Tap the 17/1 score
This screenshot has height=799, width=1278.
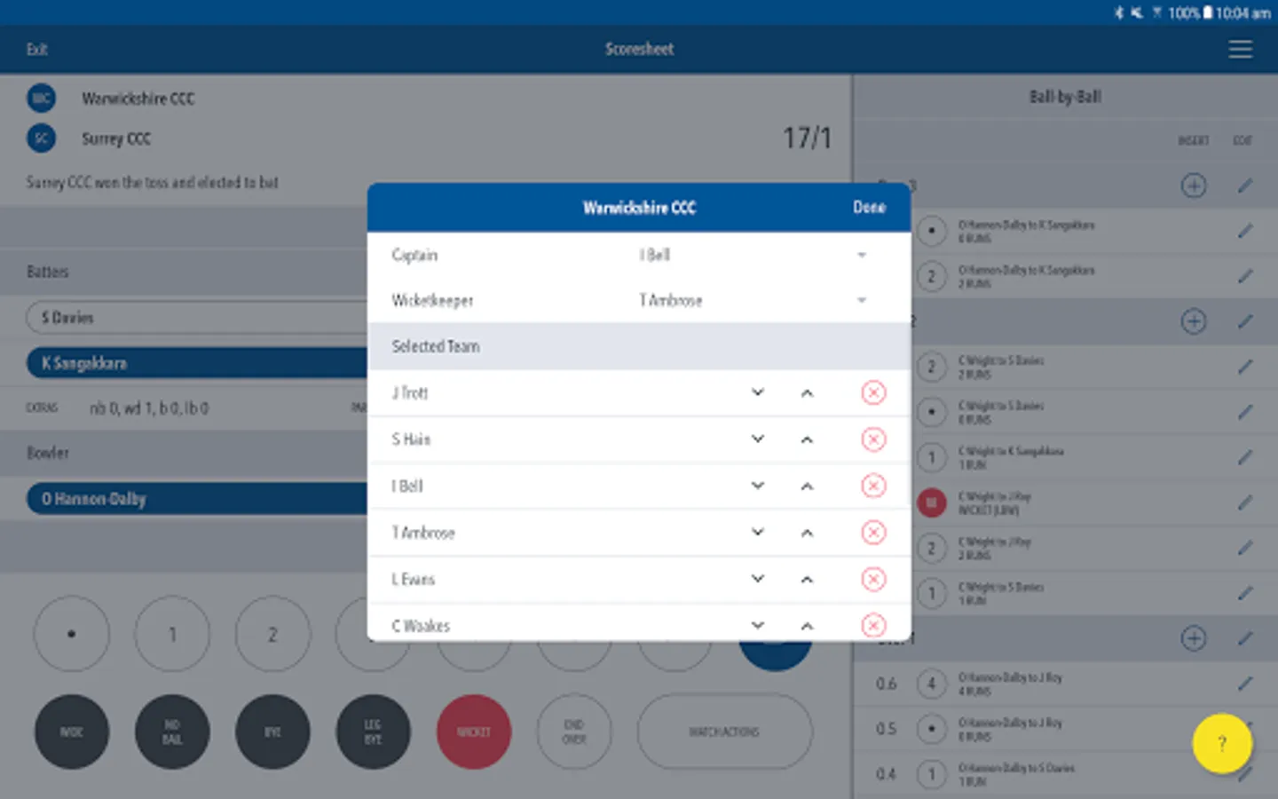tap(807, 138)
